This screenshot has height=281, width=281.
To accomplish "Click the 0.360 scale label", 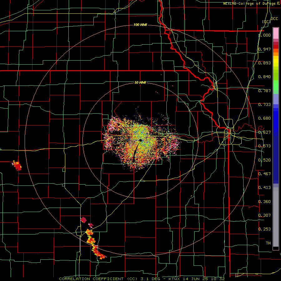I will tap(264, 202).
